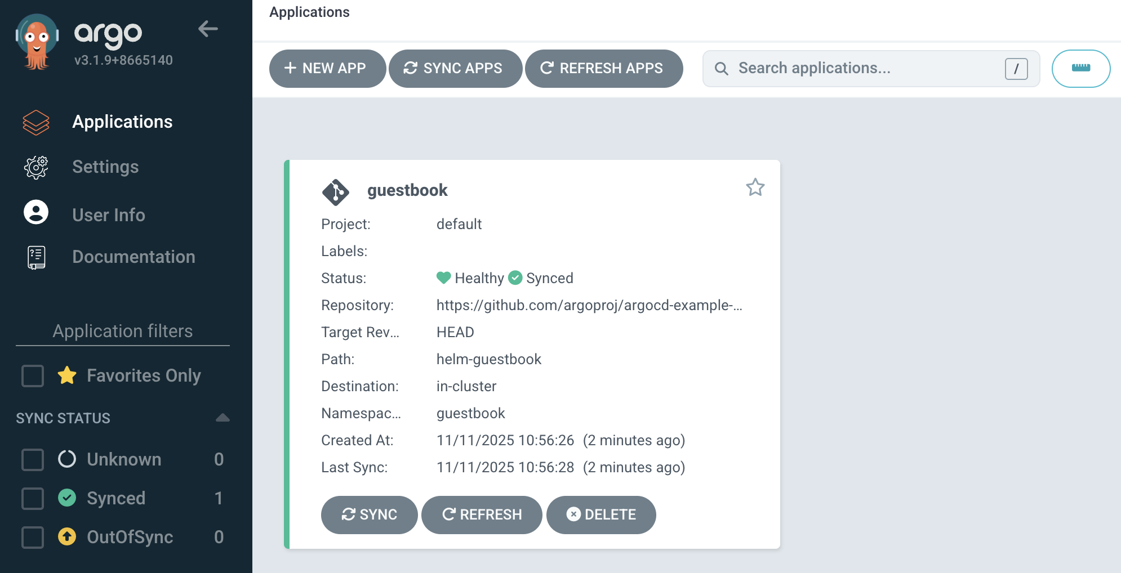The width and height of the screenshot is (1121, 573).
Task: Click the in-cluster destination value
Action: (466, 386)
